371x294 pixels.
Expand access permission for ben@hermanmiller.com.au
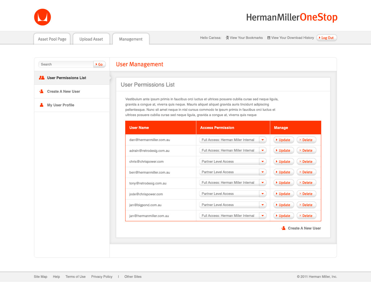point(262,172)
